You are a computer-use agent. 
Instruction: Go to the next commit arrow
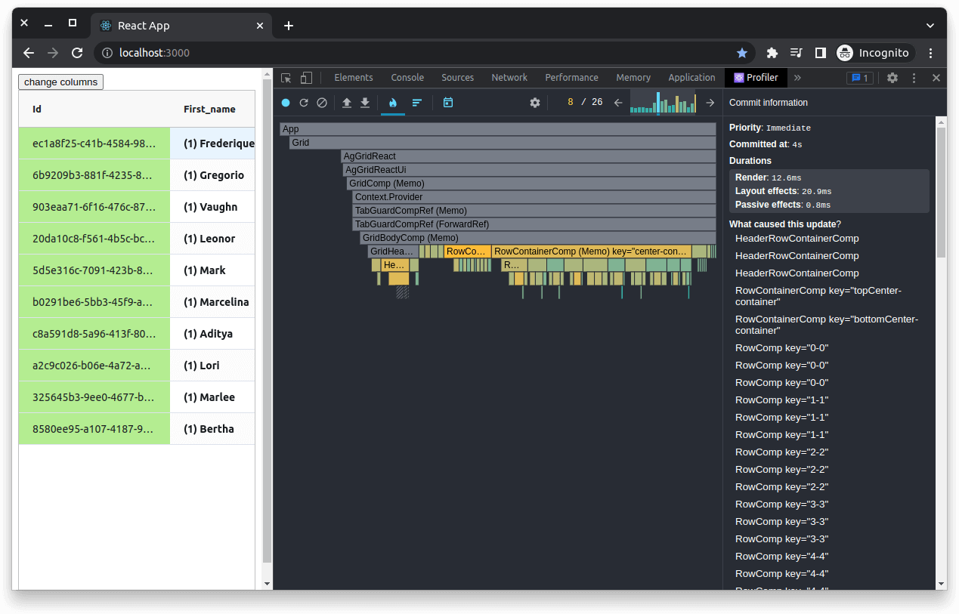pos(710,103)
